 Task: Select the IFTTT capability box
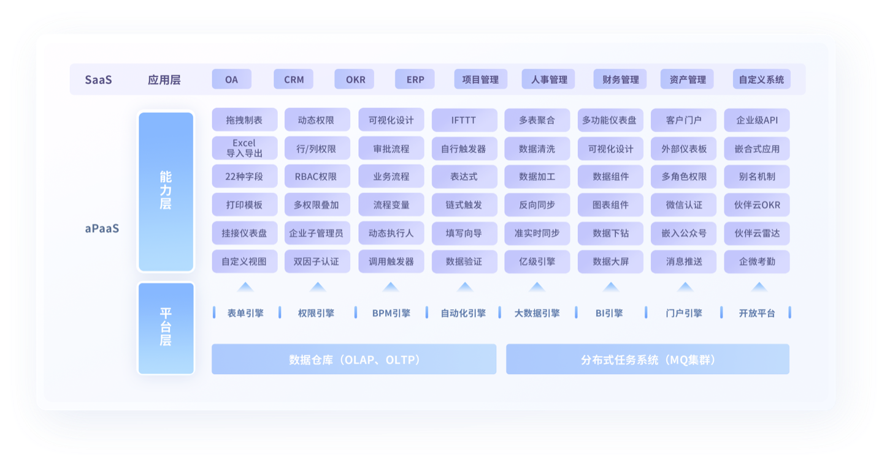(x=464, y=120)
